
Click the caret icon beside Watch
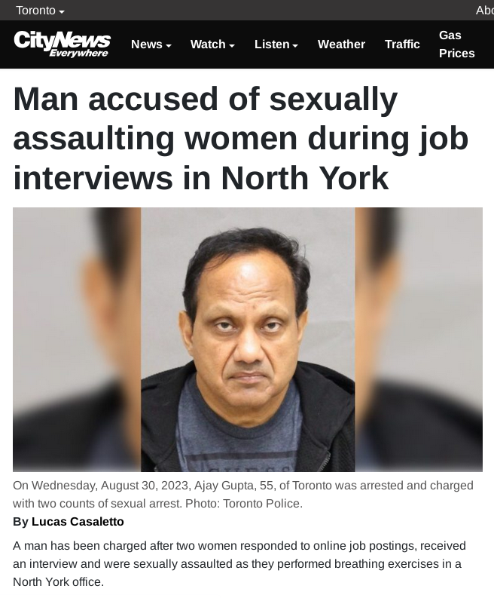tap(232, 45)
